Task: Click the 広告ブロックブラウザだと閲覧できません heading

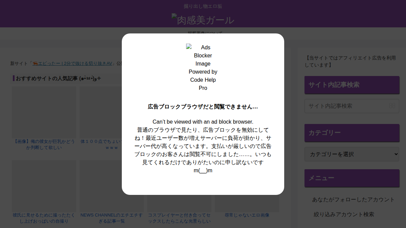Action: tap(203, 107)
